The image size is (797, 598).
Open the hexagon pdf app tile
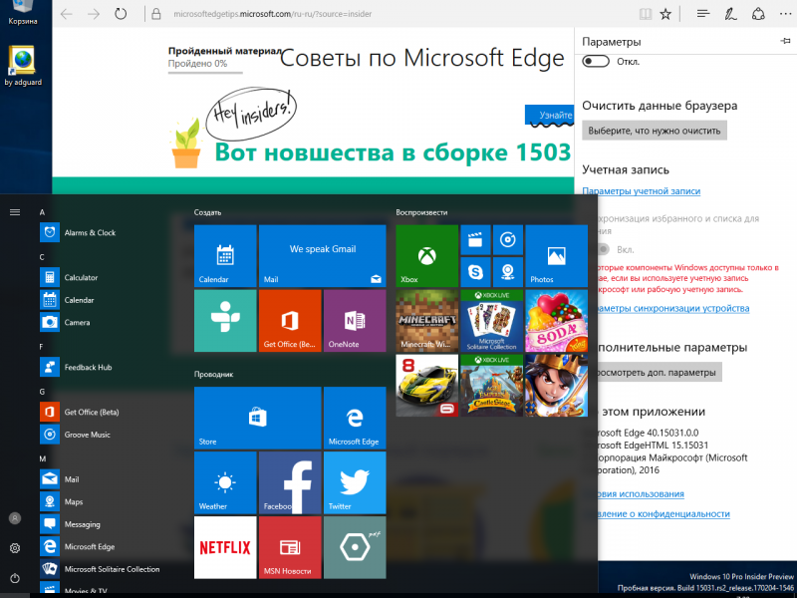[x=355, y=547]
